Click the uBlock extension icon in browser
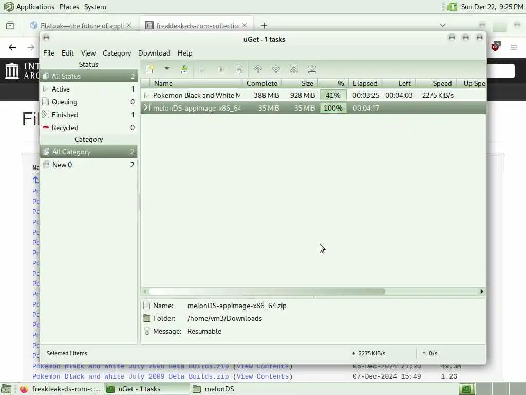The width and height of the screenshot is (526, 395). click(x=496, y=47)
